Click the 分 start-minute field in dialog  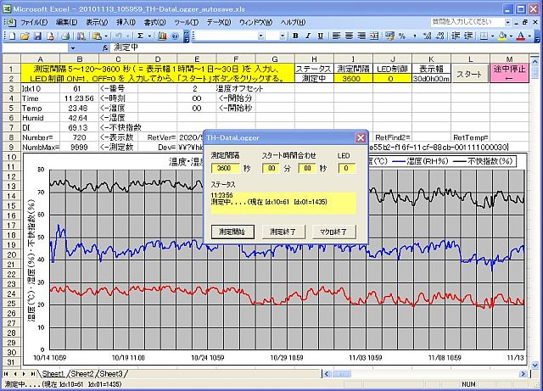tap(271, 168)
